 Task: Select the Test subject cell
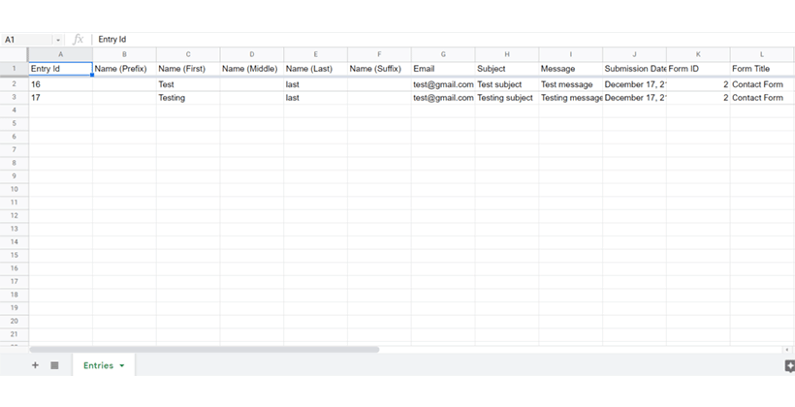tap(507, 84)
